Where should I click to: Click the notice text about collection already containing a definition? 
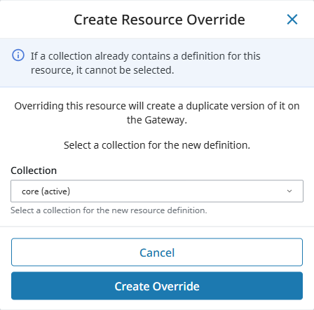[146, 63]
